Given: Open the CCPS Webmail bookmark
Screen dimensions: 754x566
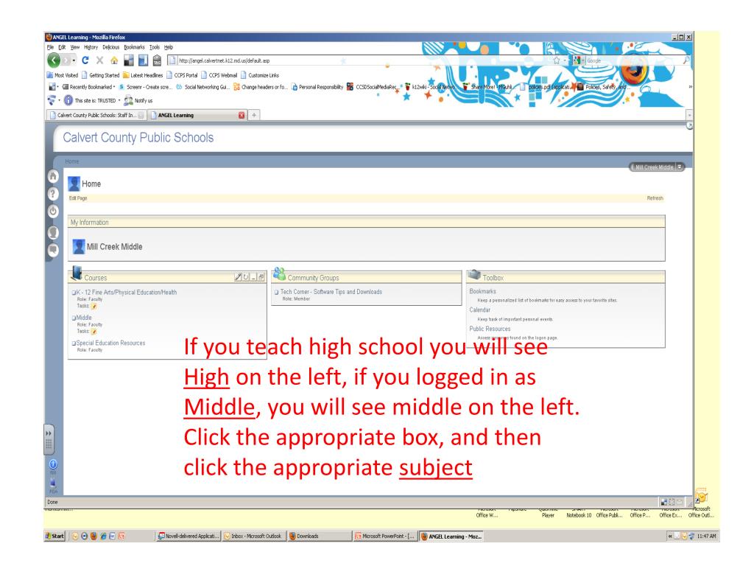Looking at the screenshot, I should [219, 75].
